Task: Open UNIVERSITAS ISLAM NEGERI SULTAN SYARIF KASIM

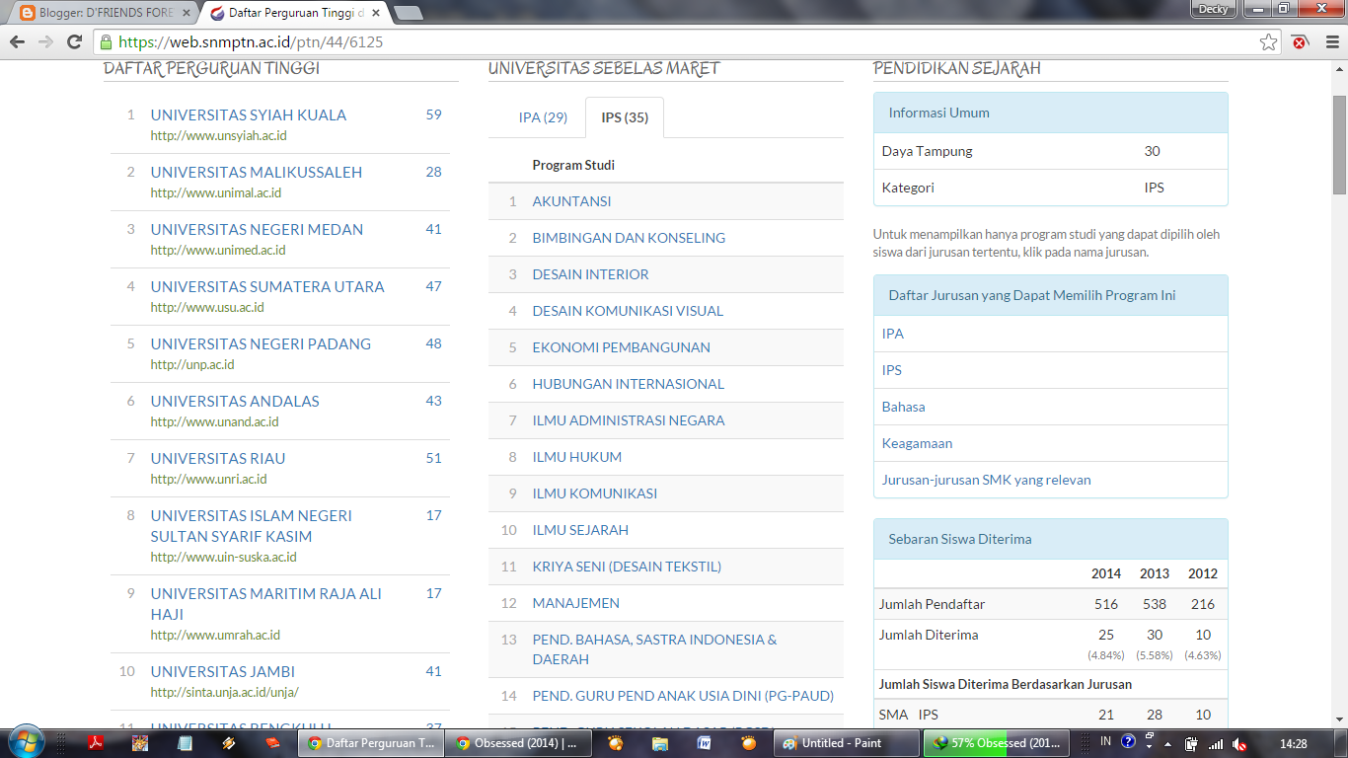Action: pyautogui.click(x=252, y=526)
